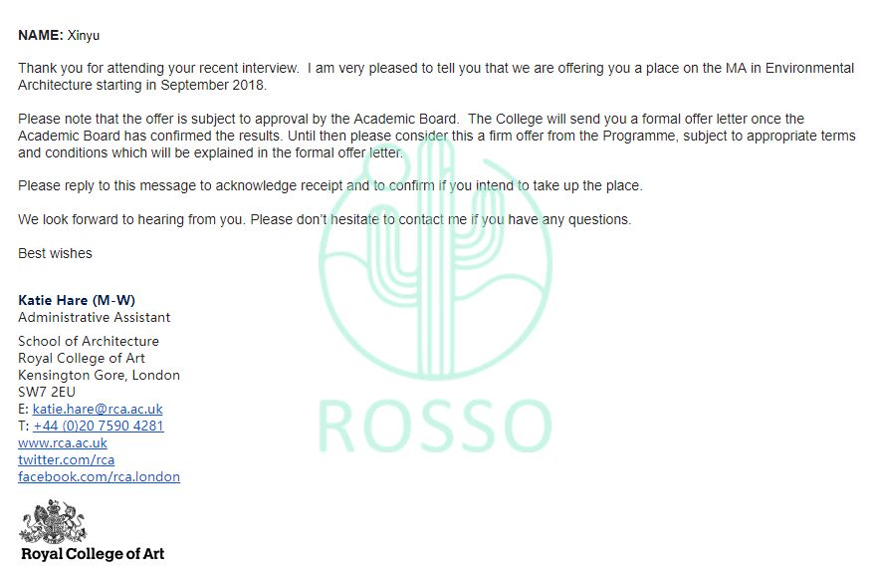Click the 'Thank you for attending' paragraph

[x=436, y=77]
